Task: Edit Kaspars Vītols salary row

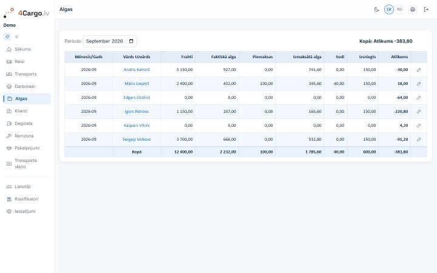Action: coord(419,126)
